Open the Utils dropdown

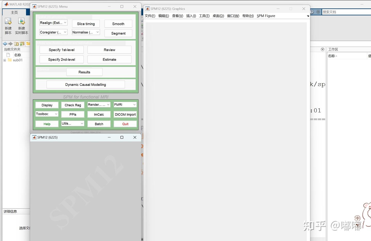[x=73, y=123]
